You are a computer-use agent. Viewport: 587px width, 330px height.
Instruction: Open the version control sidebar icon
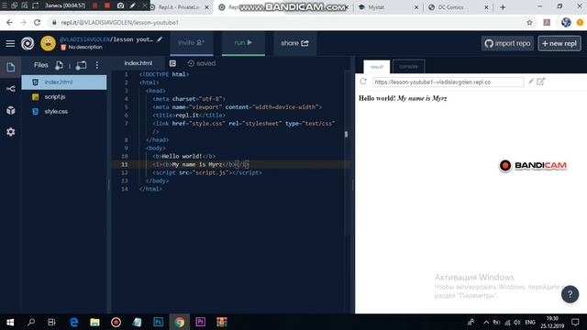pos(10,89)
